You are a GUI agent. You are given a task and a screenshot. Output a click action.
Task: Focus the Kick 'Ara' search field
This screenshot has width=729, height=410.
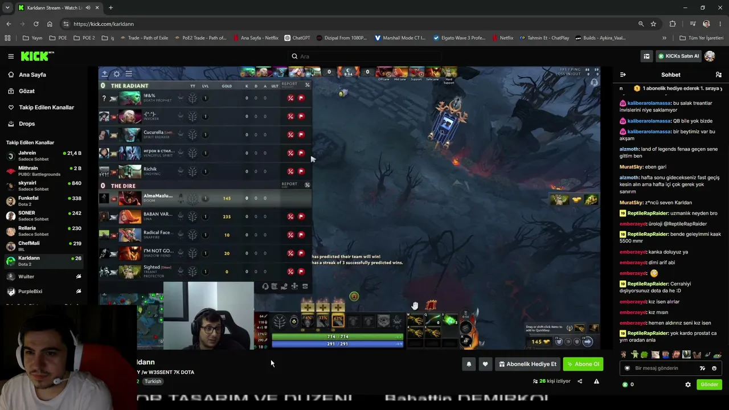click(364, 56)
